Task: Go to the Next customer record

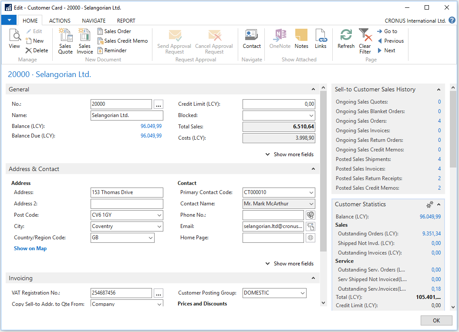Action: tap(386, 50)
